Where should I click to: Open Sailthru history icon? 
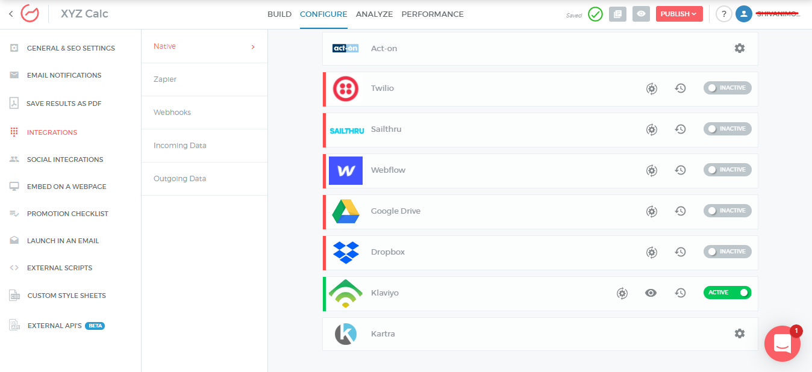[x=680, y=129]
